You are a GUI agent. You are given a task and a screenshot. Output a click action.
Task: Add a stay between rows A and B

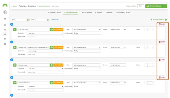pos(12,42)
